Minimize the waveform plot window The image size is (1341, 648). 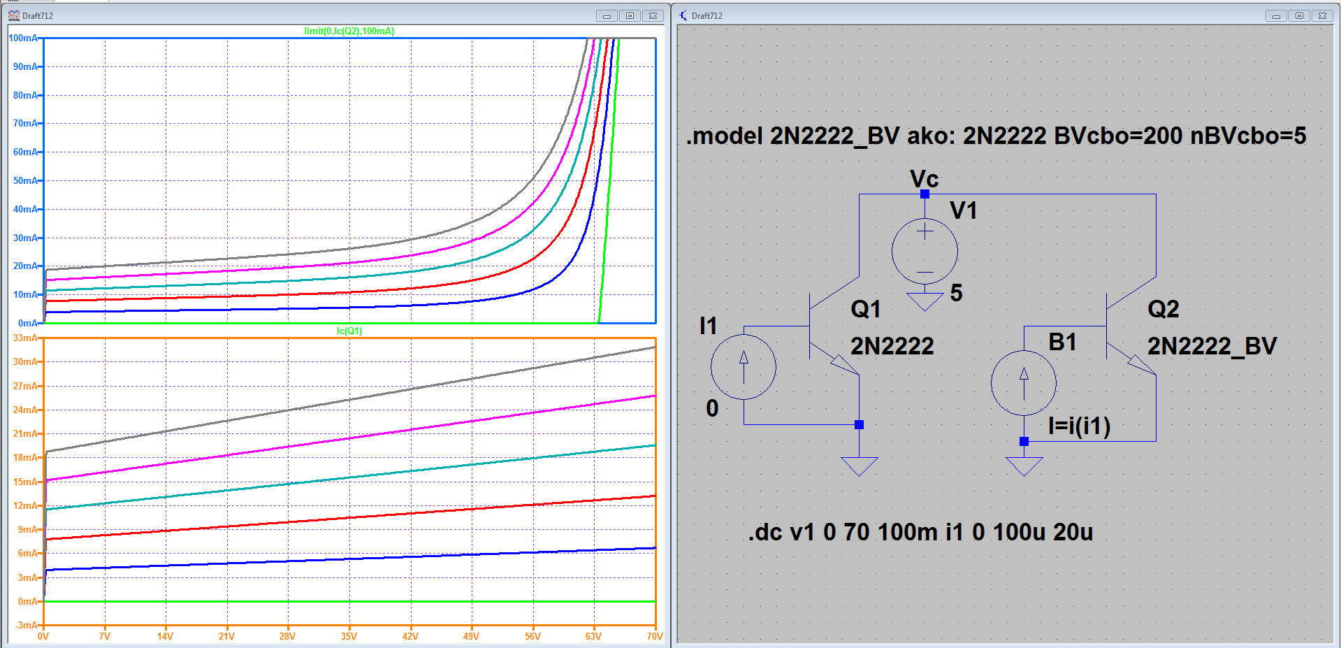(x=607, y=15)
